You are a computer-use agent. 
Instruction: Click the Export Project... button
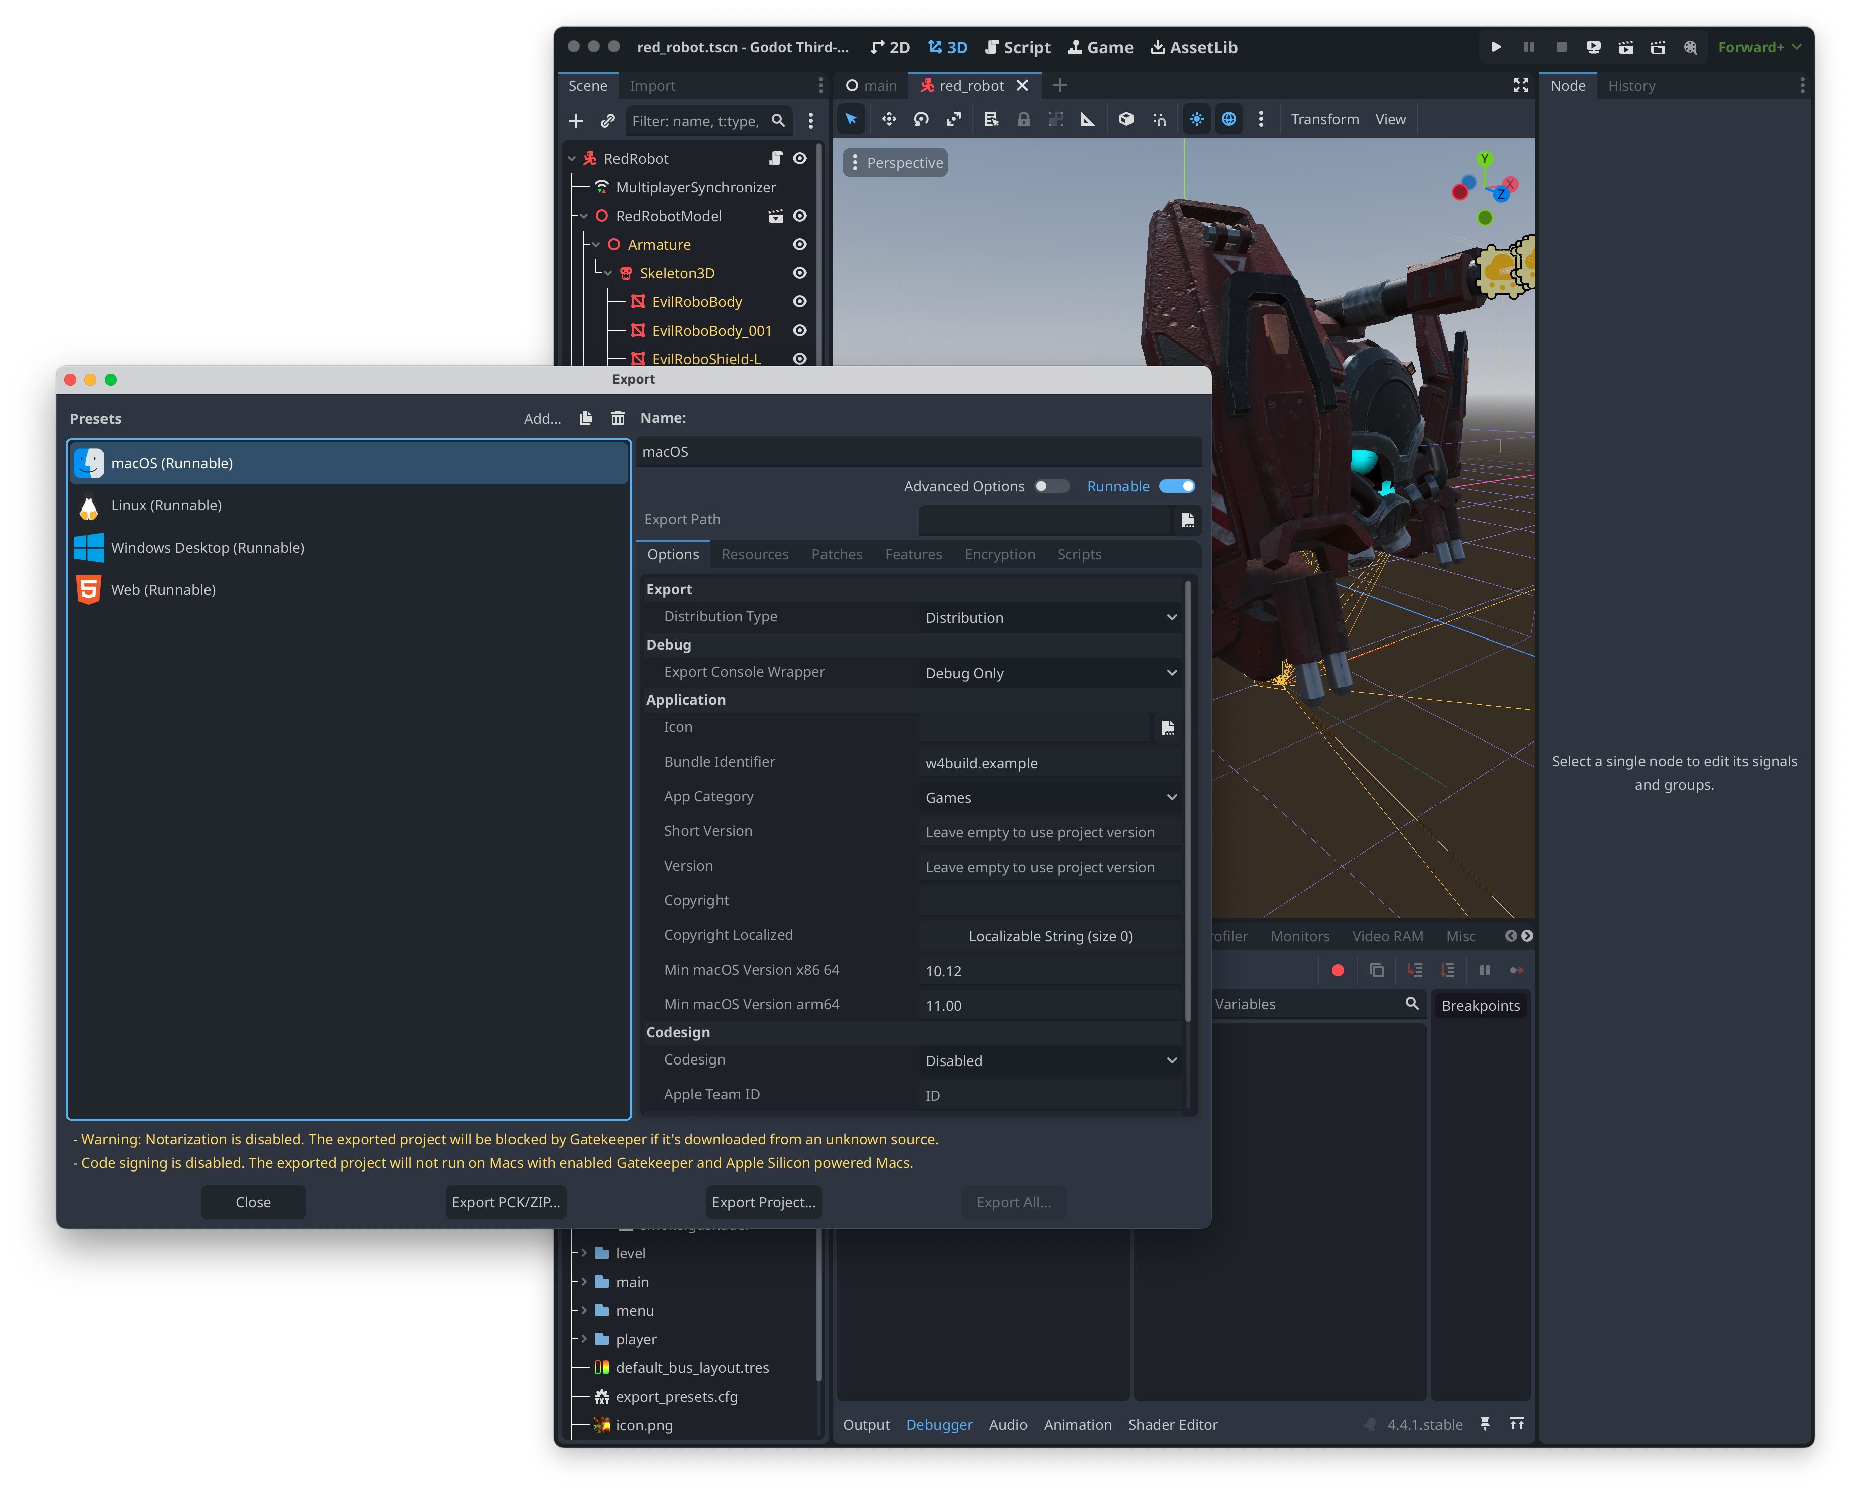763,1203
